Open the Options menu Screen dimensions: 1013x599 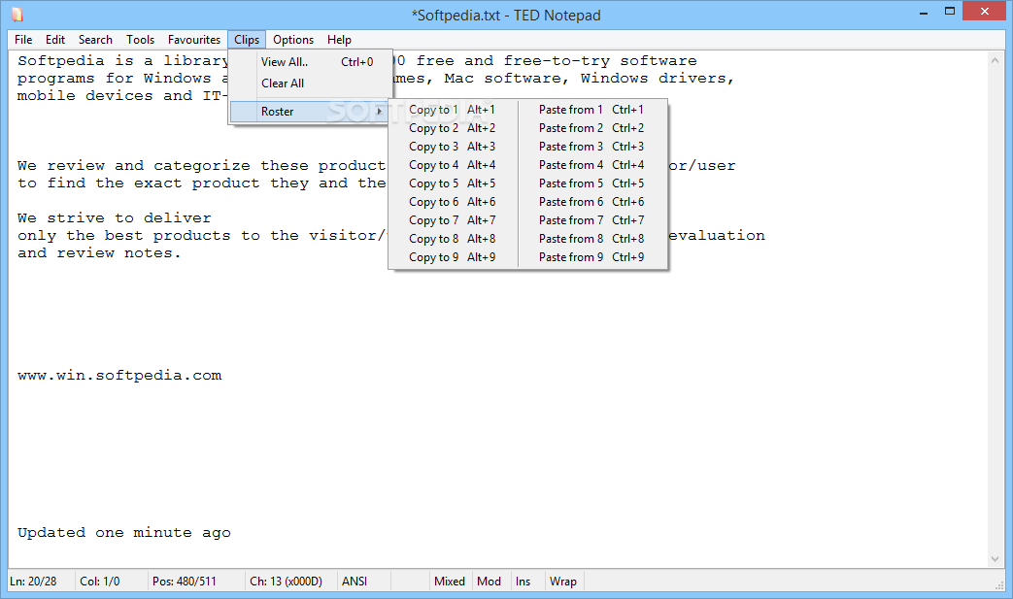pos(292,40)
